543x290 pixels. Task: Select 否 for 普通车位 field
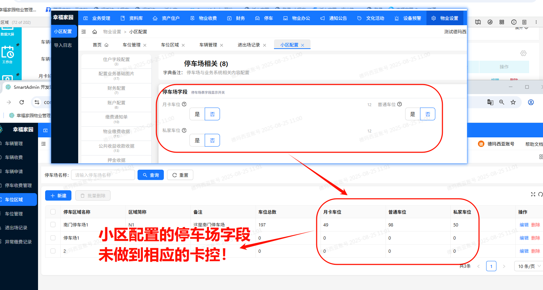pyautogui.click(x=428, y=114)
